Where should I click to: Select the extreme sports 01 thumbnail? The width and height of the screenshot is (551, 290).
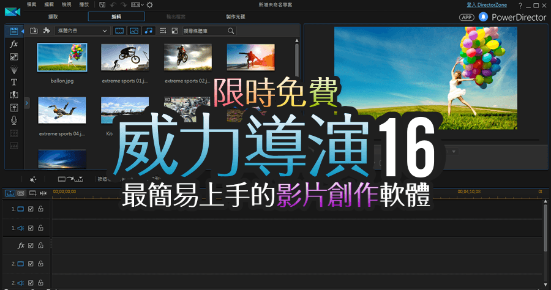125,58
